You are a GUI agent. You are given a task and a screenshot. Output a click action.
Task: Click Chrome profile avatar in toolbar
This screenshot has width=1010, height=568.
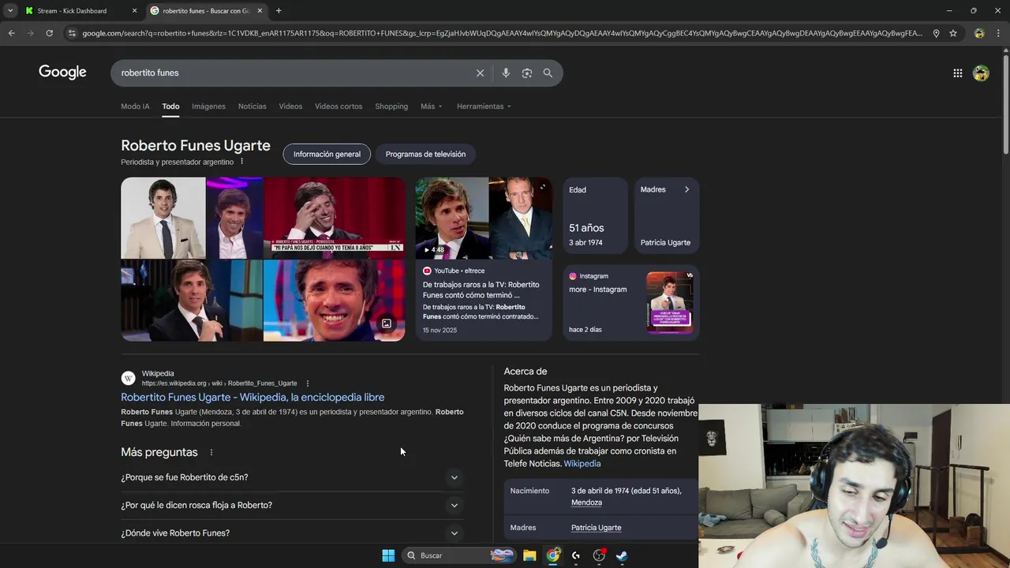(x=979, y=33)
